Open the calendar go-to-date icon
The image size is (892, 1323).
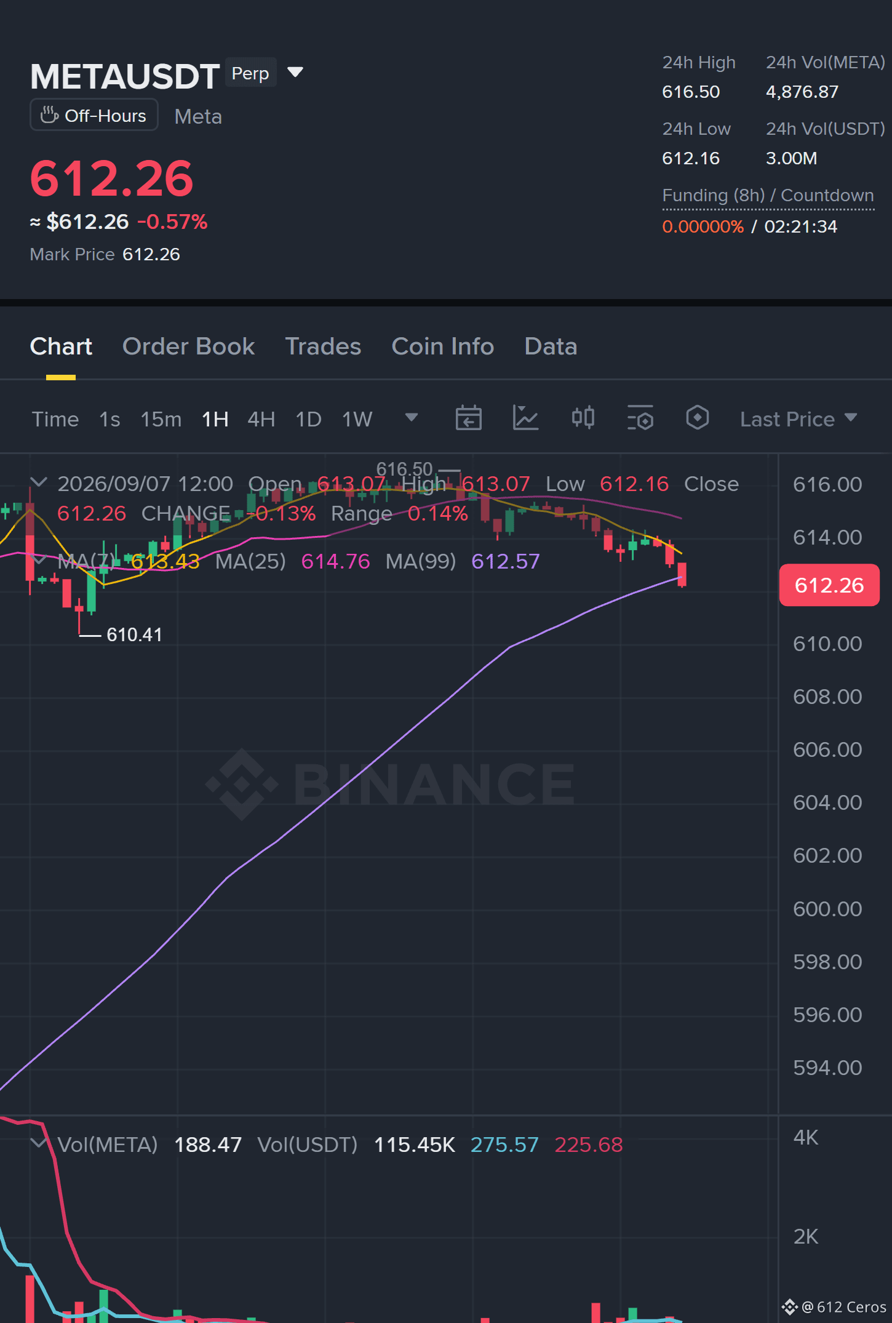pyautogui.click(x=468, y=418)
